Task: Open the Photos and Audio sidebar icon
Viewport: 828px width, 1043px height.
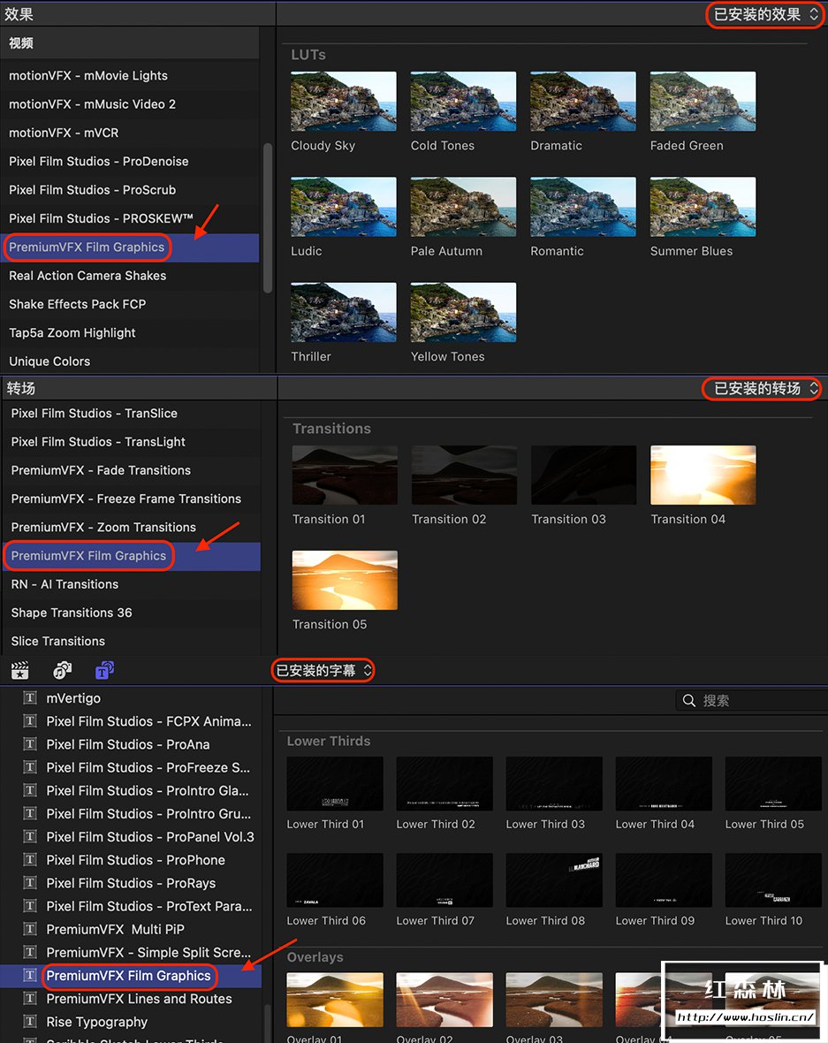Action: [x=63, y=671]
